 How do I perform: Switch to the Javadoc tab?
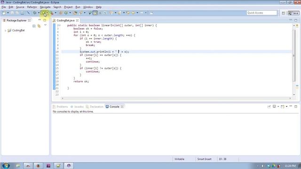coord(77,107)
